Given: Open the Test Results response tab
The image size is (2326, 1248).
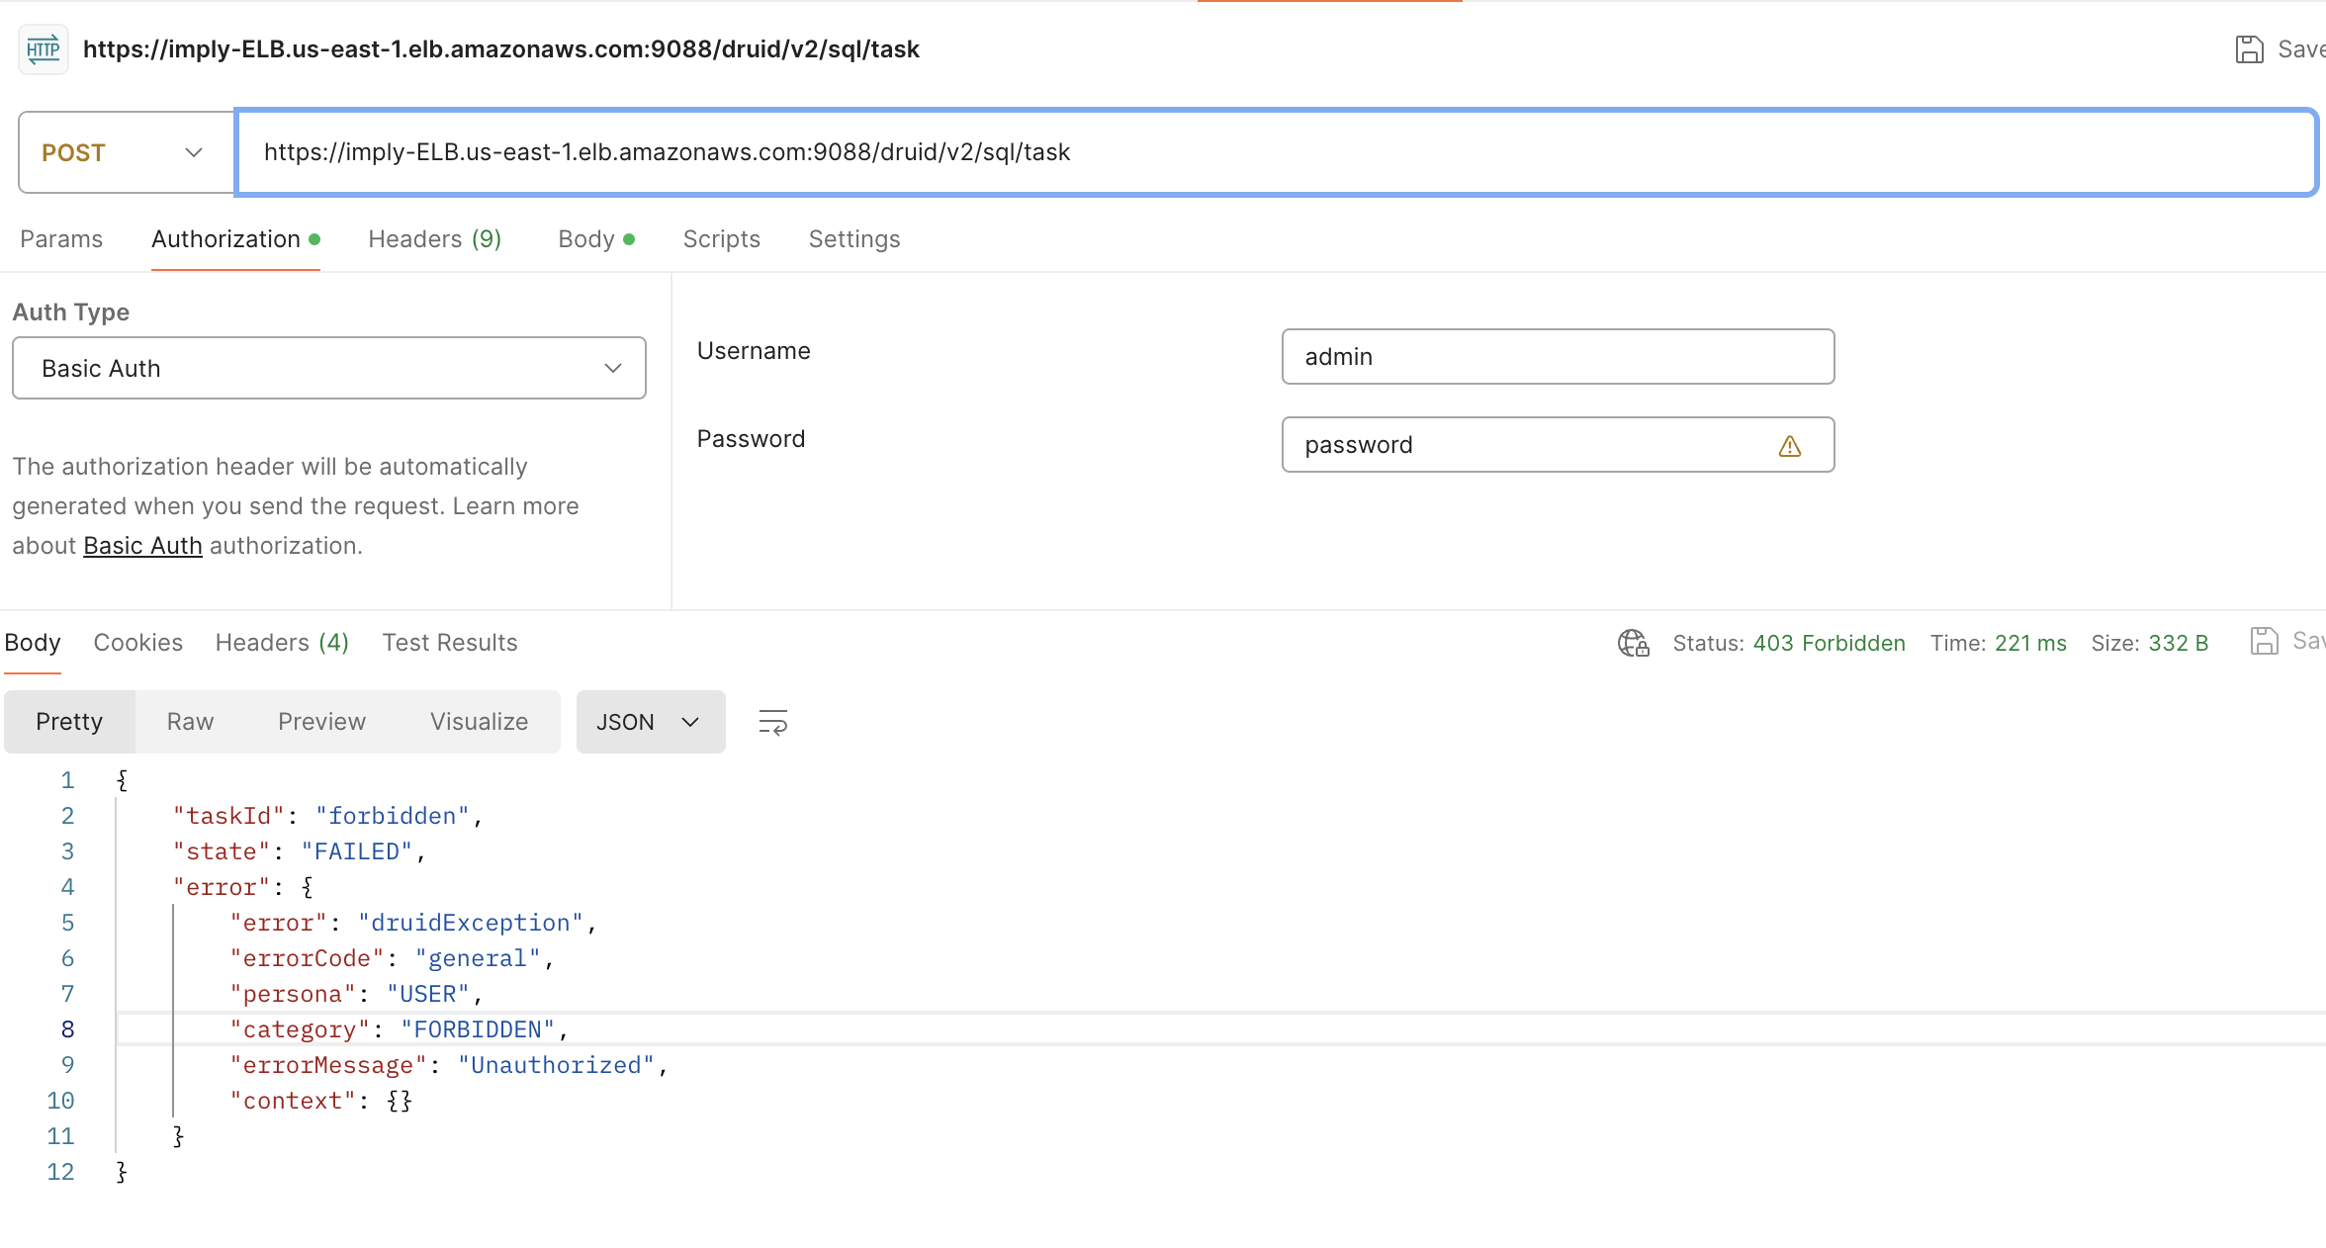Looking at the screenshot, I should 450,643.
